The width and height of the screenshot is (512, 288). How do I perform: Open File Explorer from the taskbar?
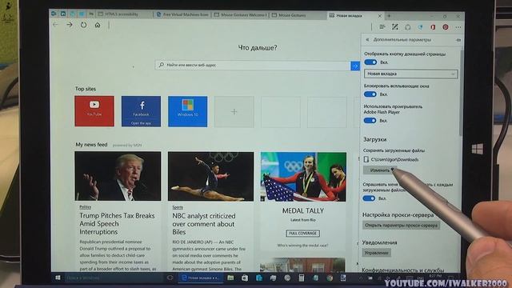click(230, 278)
